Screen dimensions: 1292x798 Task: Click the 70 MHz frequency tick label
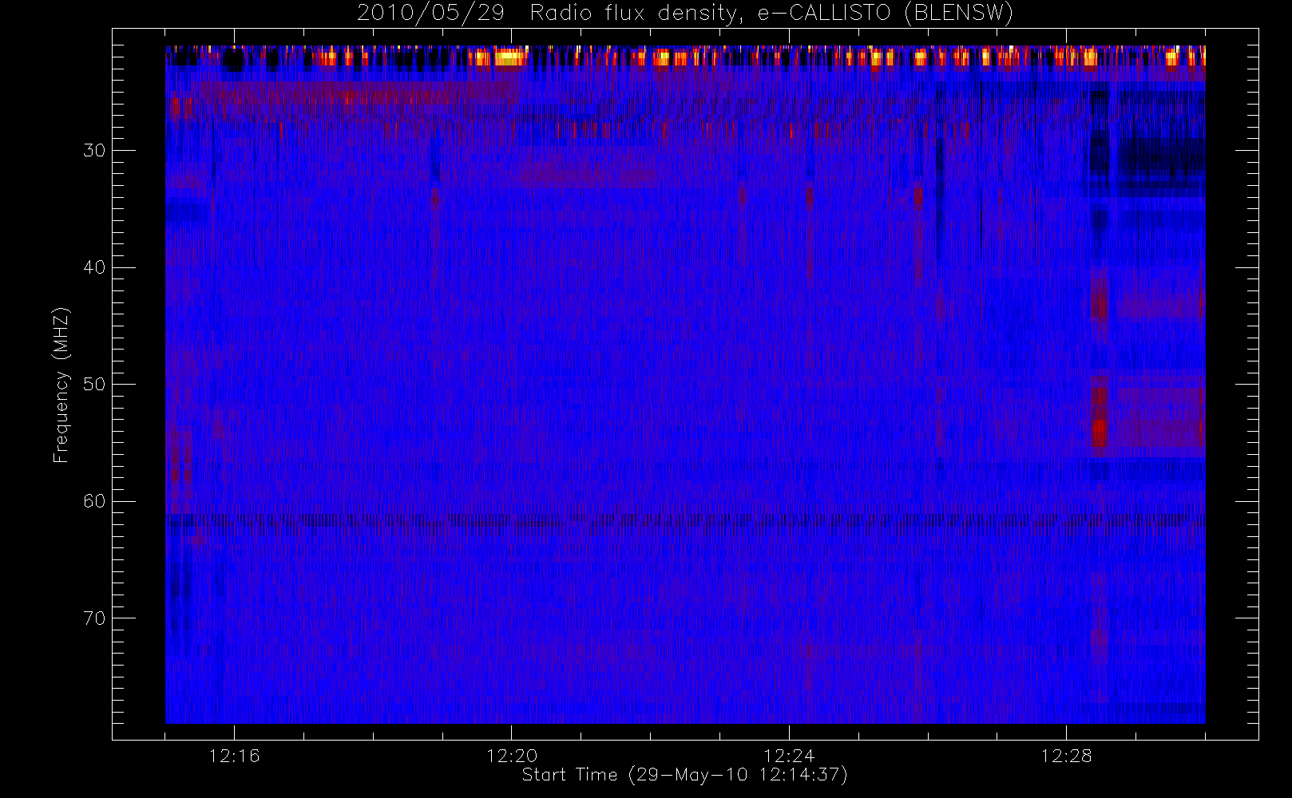pos(94,618)
